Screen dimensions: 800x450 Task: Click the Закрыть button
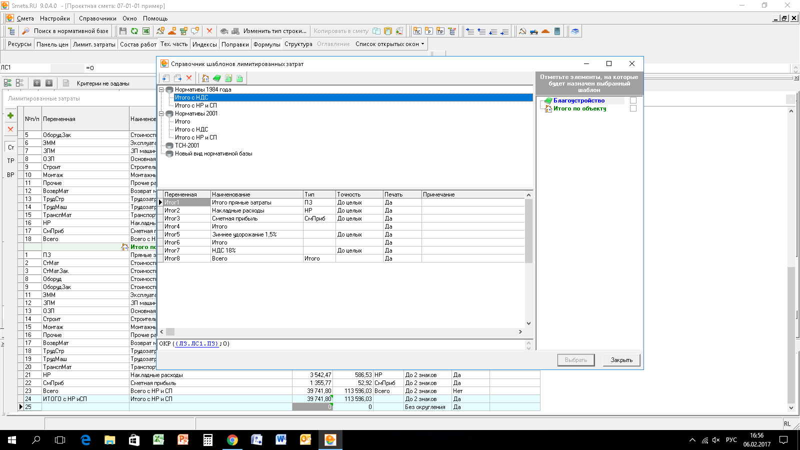[621, 360]
